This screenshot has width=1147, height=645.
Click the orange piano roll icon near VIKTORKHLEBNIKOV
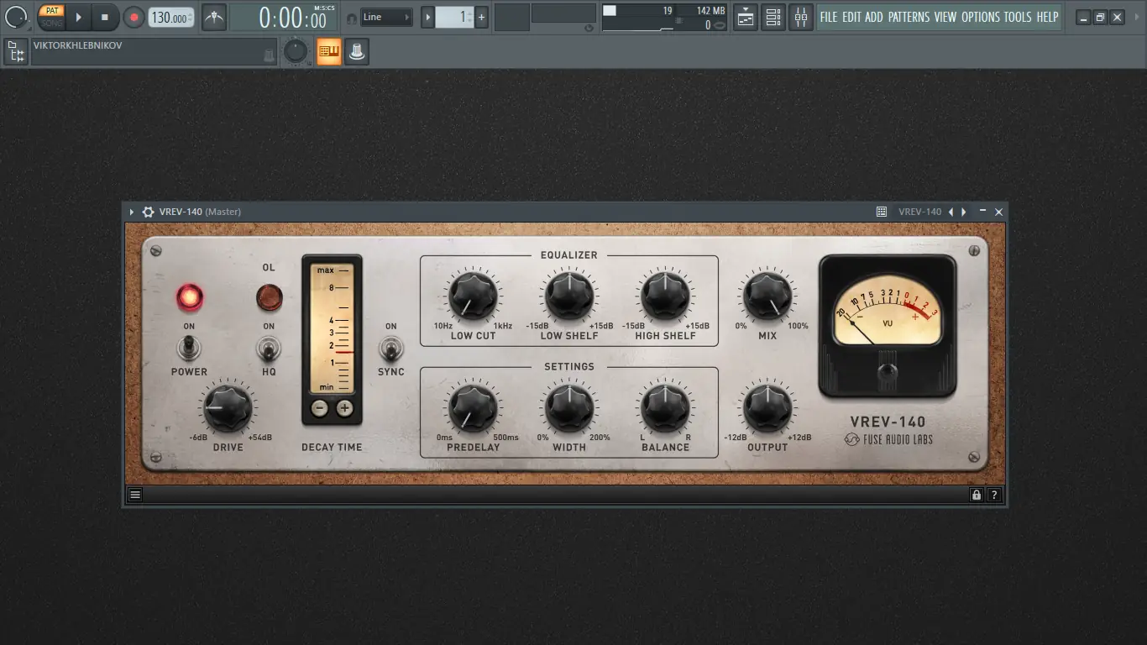point(327,51)
